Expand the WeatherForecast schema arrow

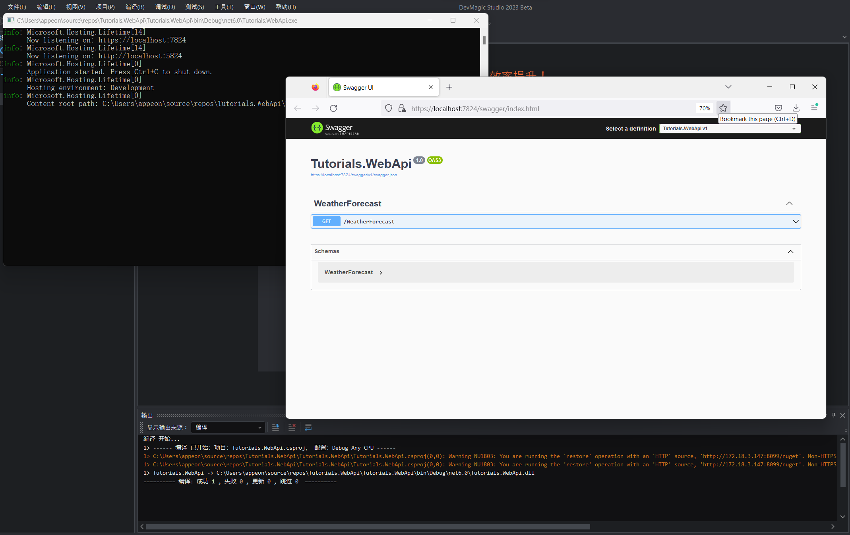(x=381, y=273)
